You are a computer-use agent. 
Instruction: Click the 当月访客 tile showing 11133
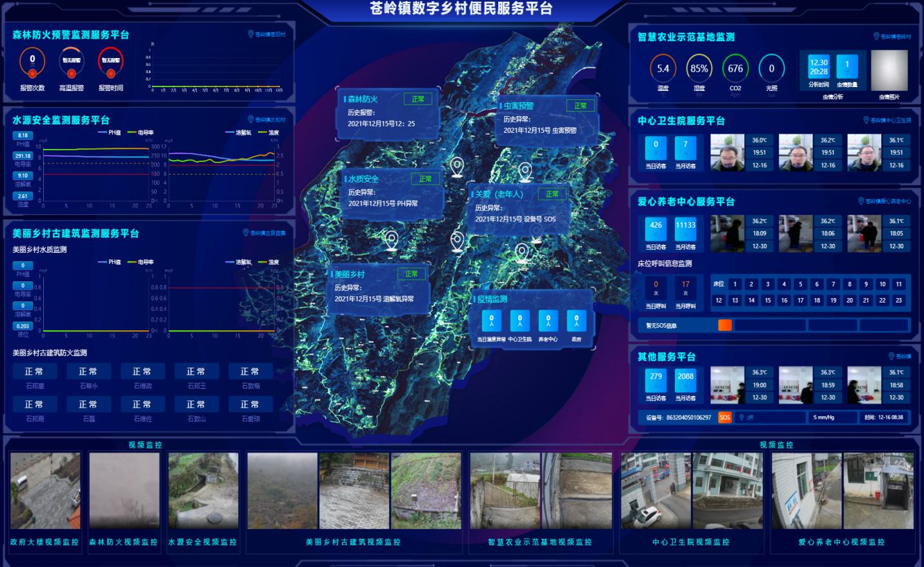(685, 229)
